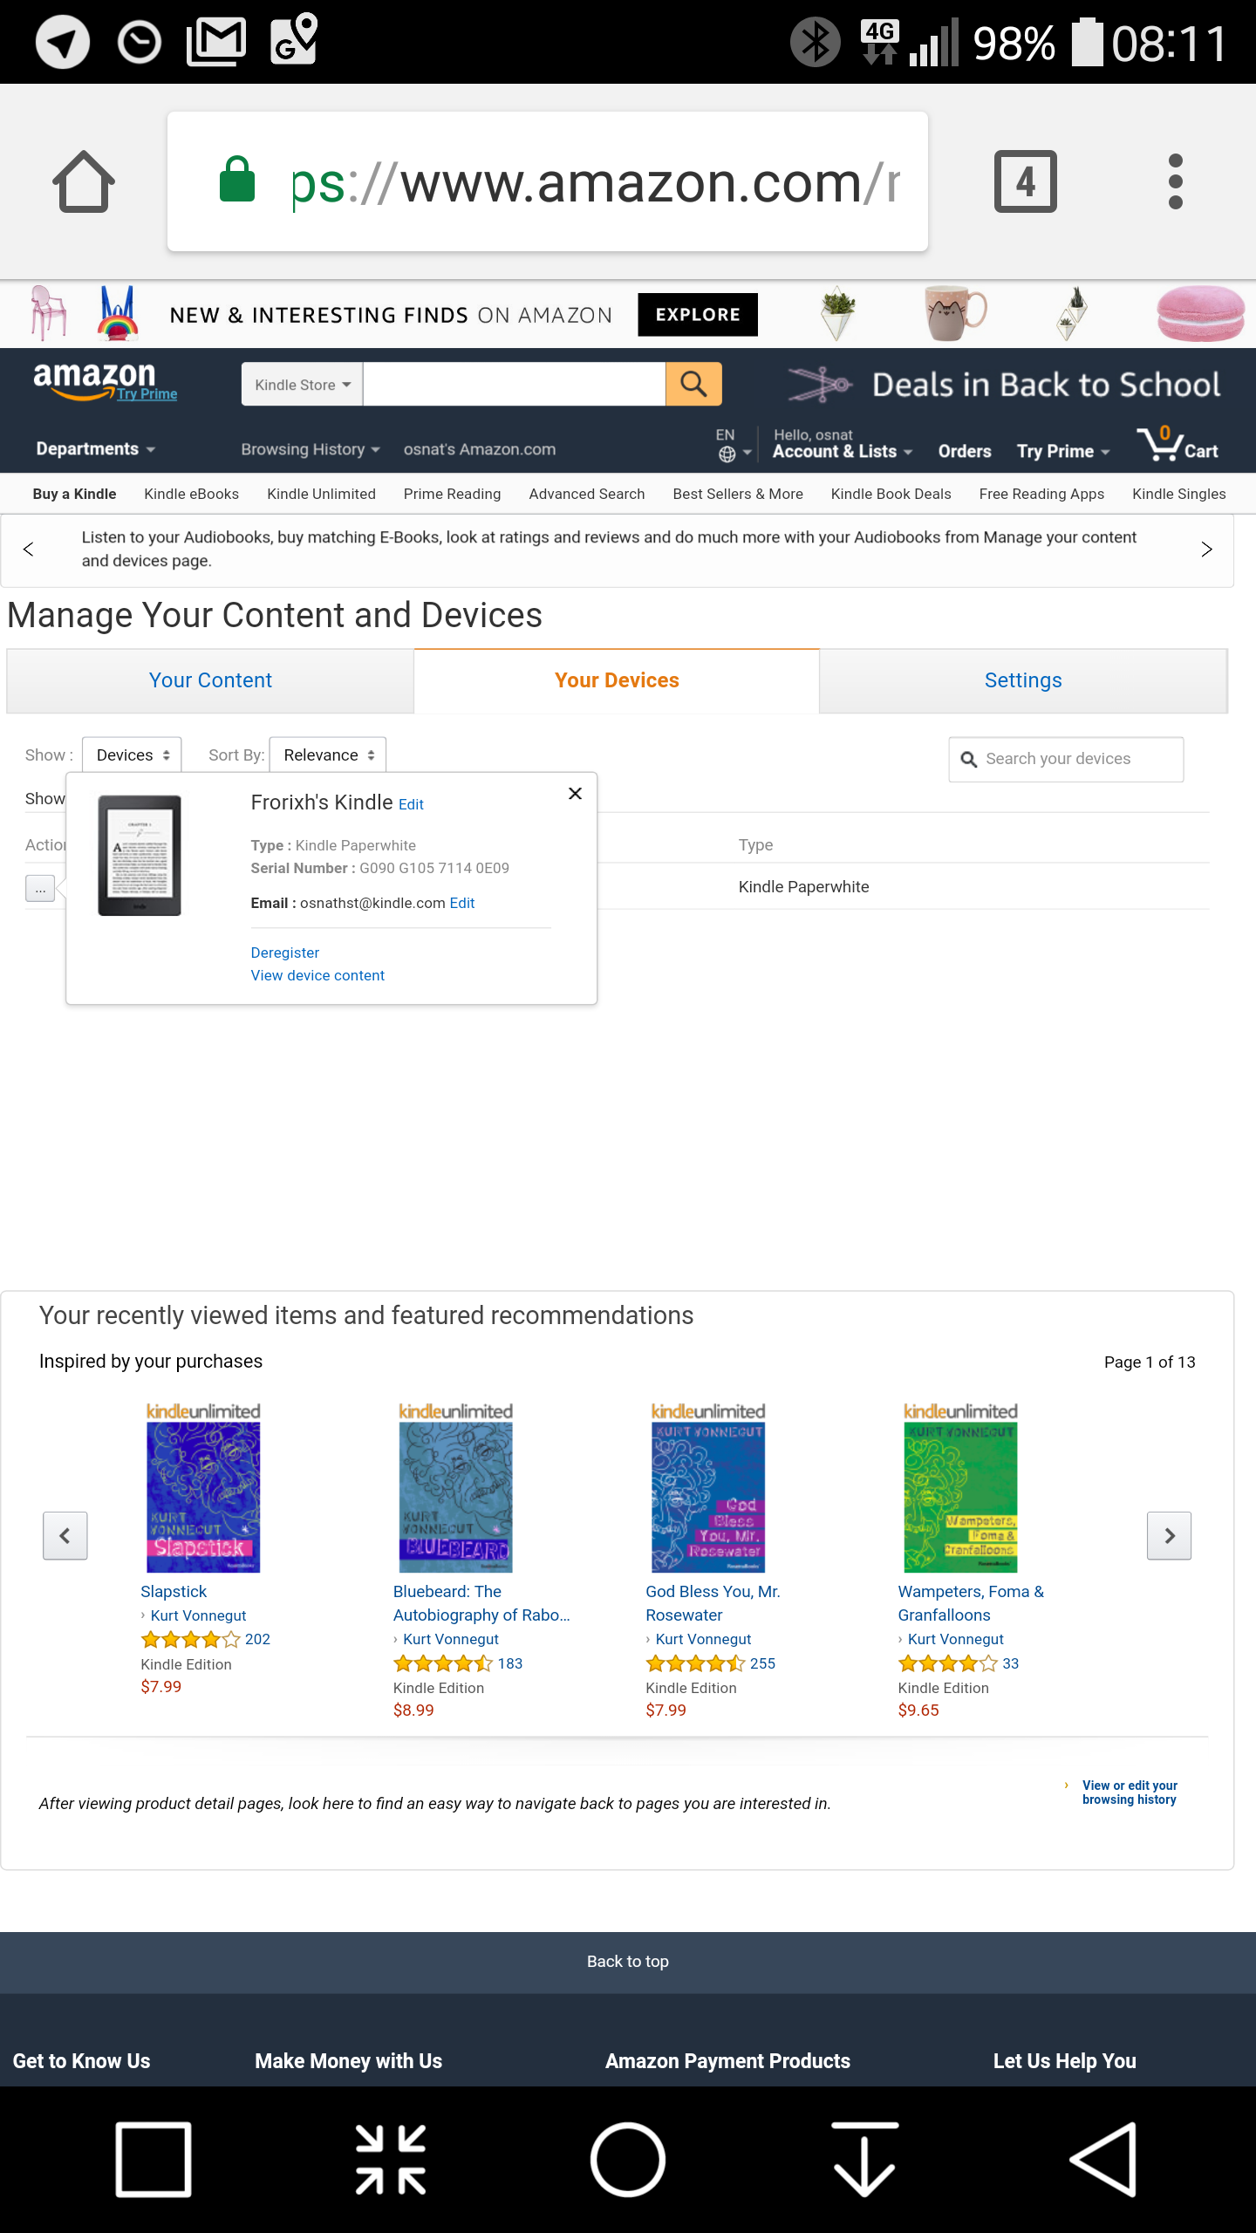Expand the Kindle Store search category dropdown
Viewport: 1256px width, 2233px height.
[x=302, y=384]
